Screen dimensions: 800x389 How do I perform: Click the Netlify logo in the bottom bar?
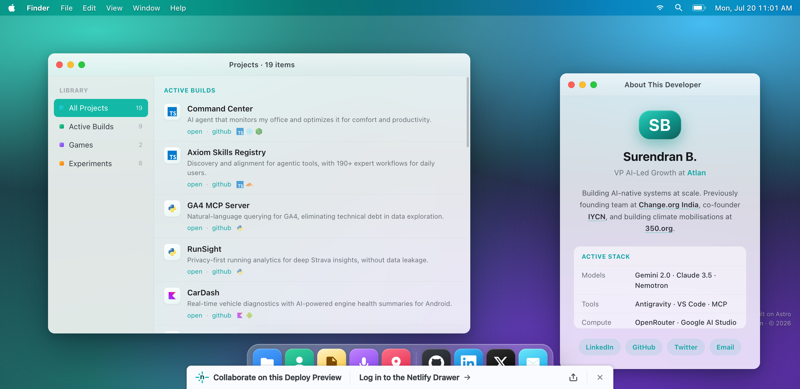click(x=202, y=378)
